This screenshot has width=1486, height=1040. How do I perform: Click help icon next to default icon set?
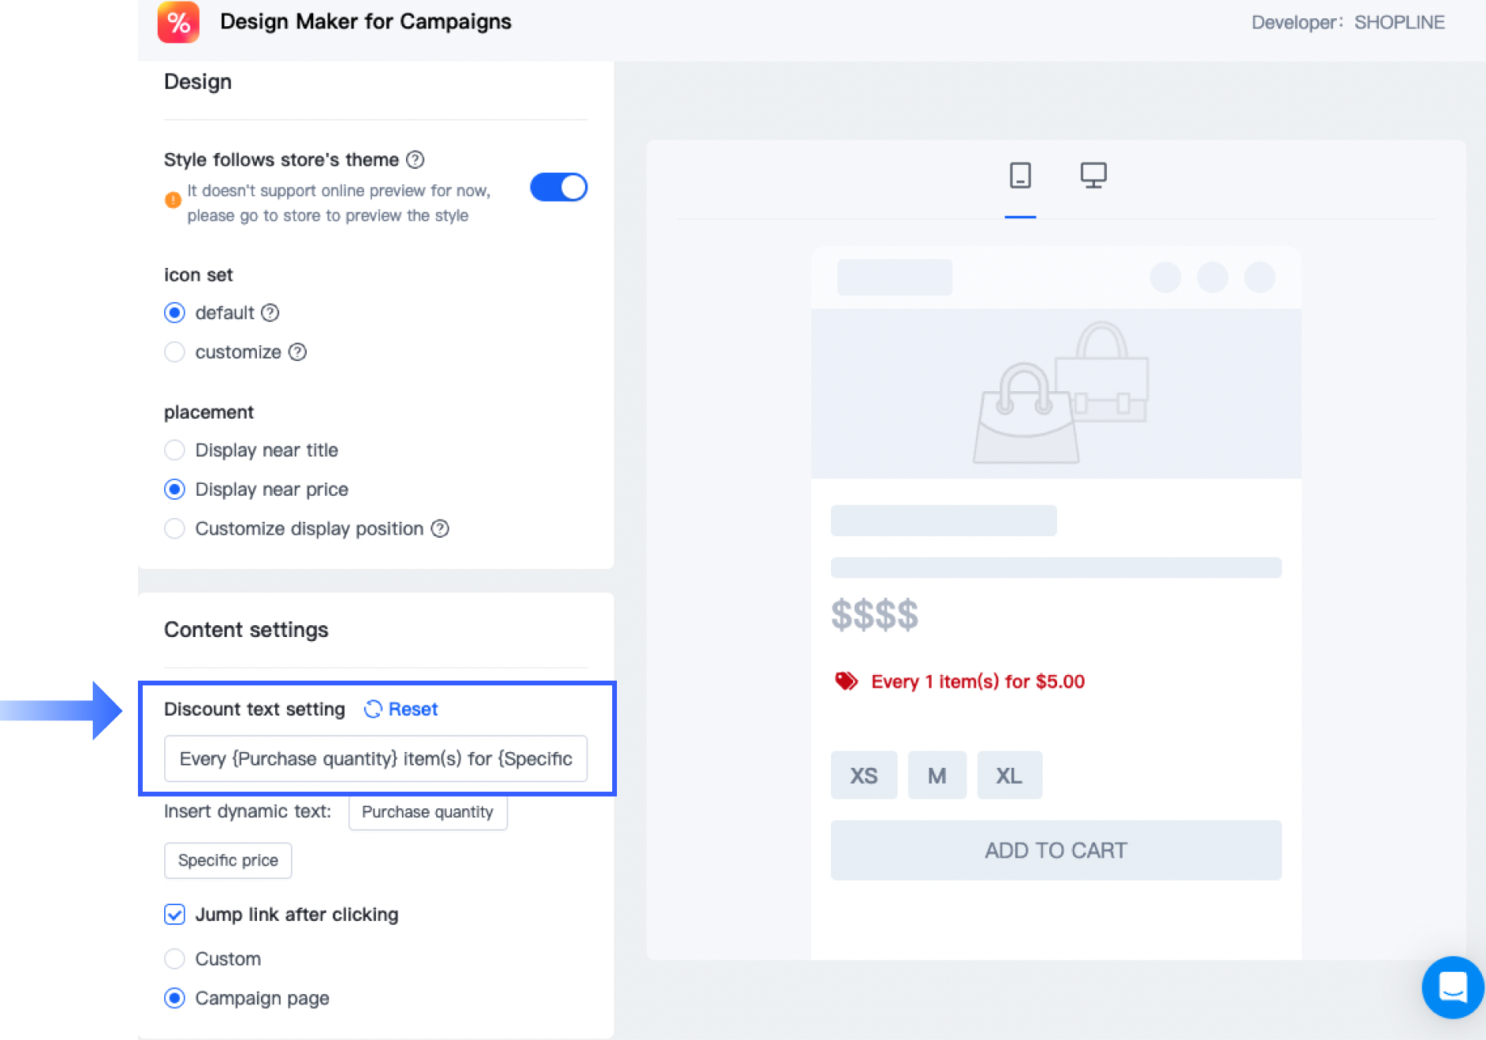click(x=270, y=313)
